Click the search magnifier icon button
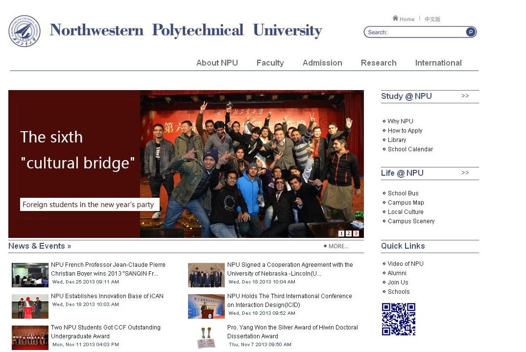This screenshot has height=352, width=526. (470, 32)
